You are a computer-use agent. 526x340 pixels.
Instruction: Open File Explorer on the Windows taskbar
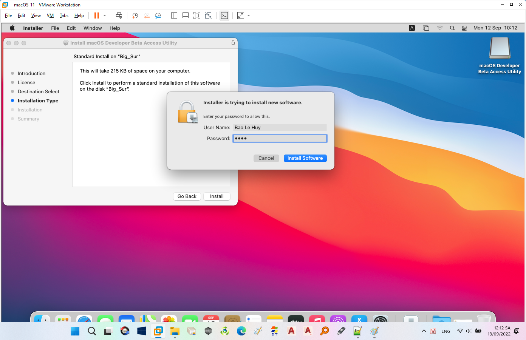(x=175, y=331)
